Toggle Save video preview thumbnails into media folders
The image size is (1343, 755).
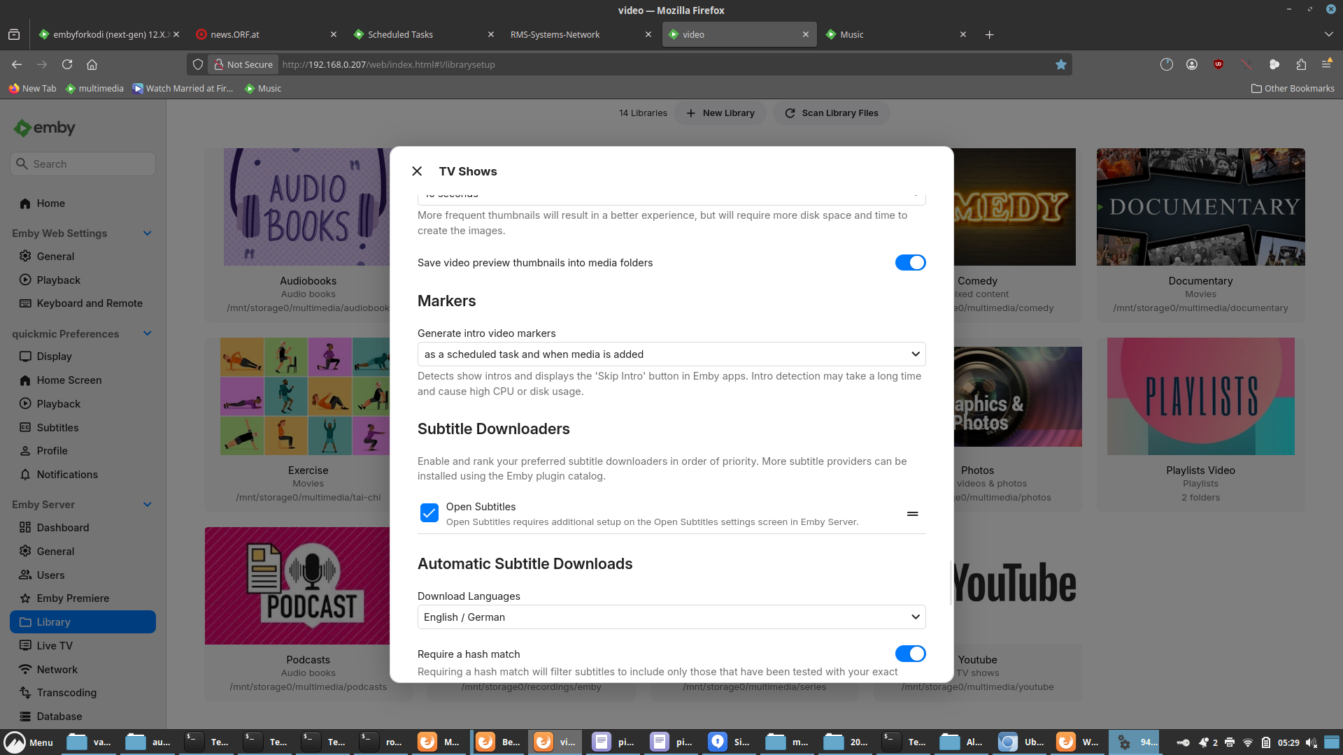[x=910, y=263]
